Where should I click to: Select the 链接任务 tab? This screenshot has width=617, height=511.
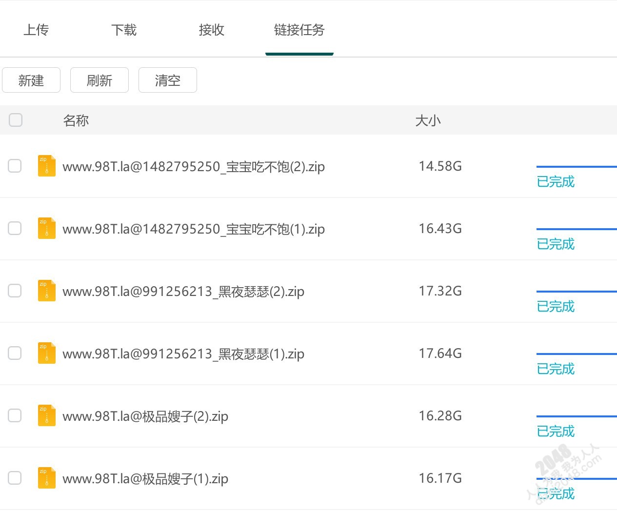(x=299, y=30)
